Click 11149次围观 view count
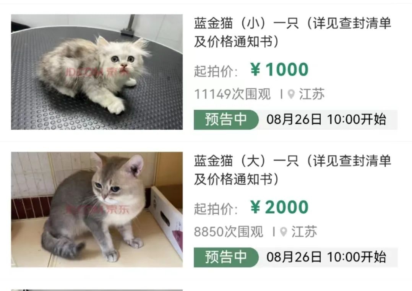The height and width of the screenshot is (291, 412). click(x=232, y=94)
